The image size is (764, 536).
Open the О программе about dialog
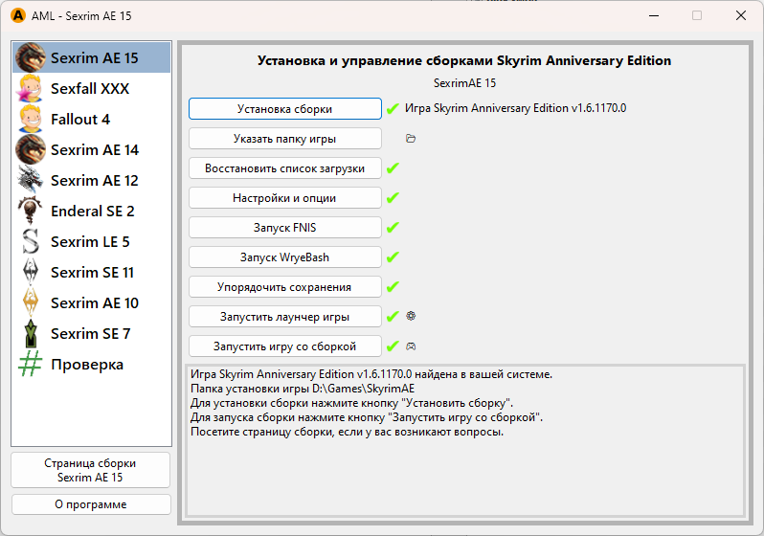91,504
